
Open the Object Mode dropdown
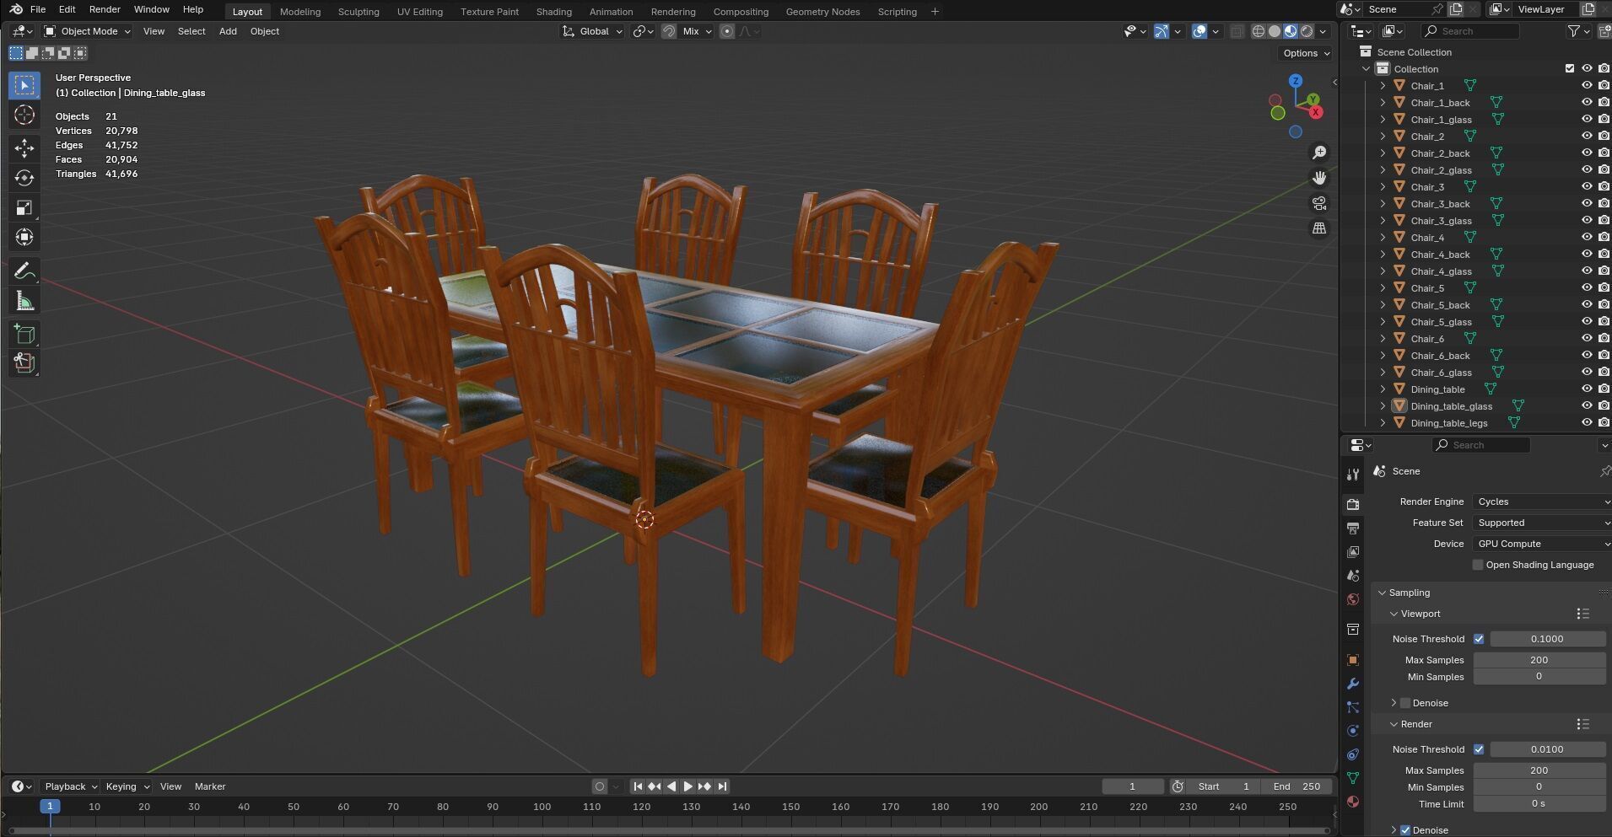pyautogui.click(x=88, y=31)
